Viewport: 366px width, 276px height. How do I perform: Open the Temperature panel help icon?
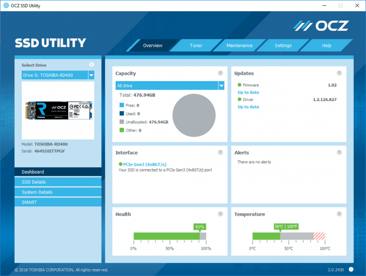tap(339, 214)
